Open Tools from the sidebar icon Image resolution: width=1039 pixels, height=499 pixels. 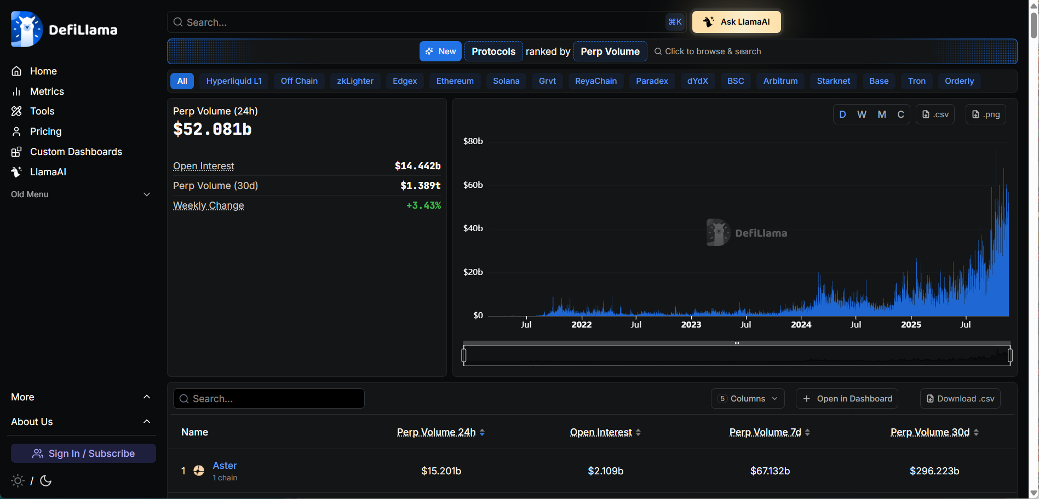[16, 111]
